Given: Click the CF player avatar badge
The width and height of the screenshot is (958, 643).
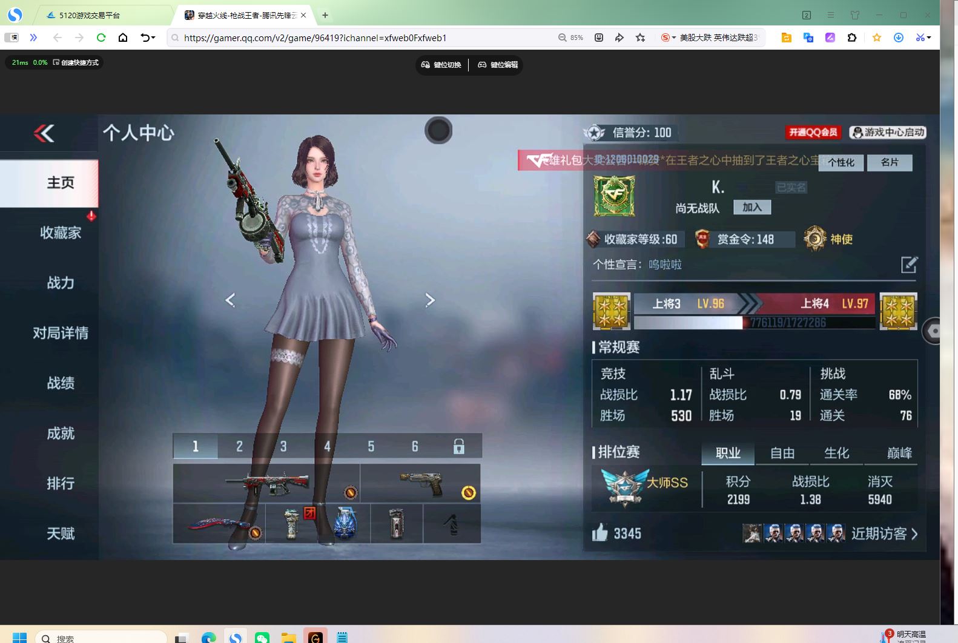Looking at the screenshot, I should pos(614,196).
